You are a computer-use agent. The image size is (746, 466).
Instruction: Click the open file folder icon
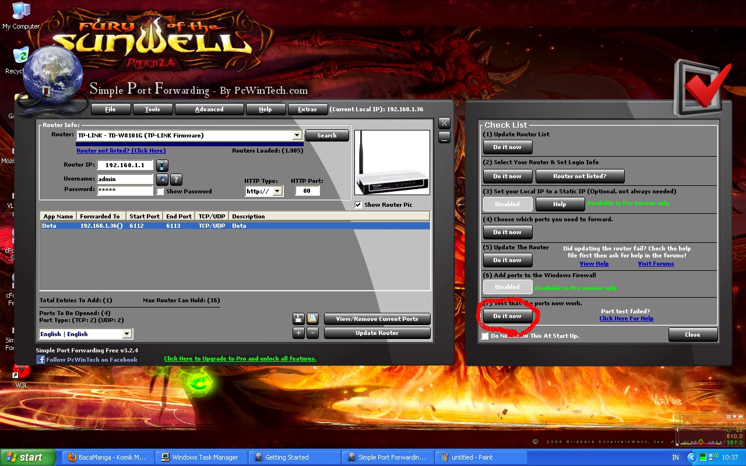click(x=312, y=319)
